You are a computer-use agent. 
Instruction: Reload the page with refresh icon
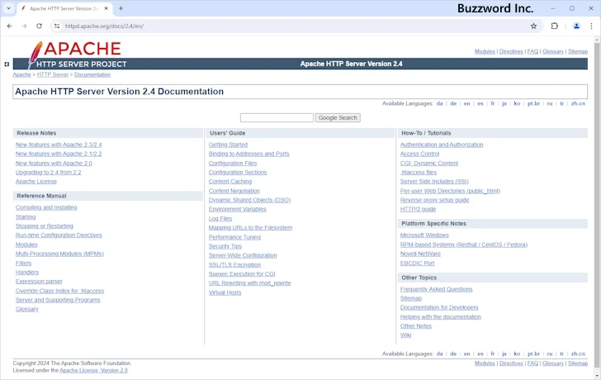[39, 26]
